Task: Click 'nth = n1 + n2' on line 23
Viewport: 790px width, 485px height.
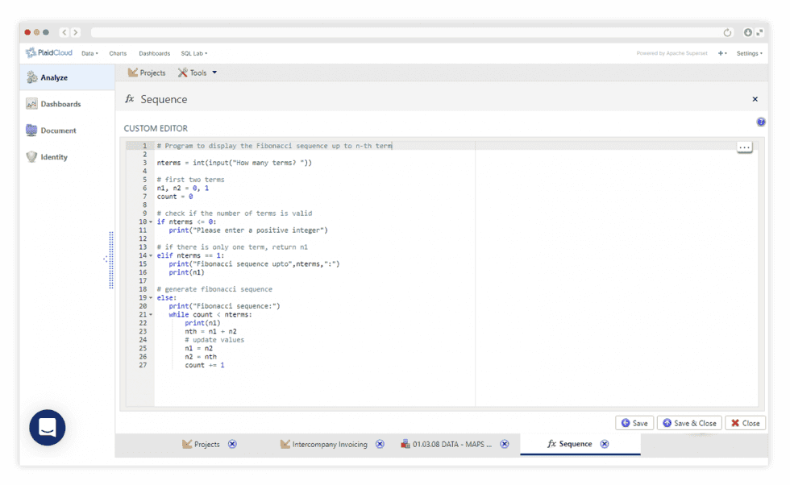Action: click(x=210, y=332)
